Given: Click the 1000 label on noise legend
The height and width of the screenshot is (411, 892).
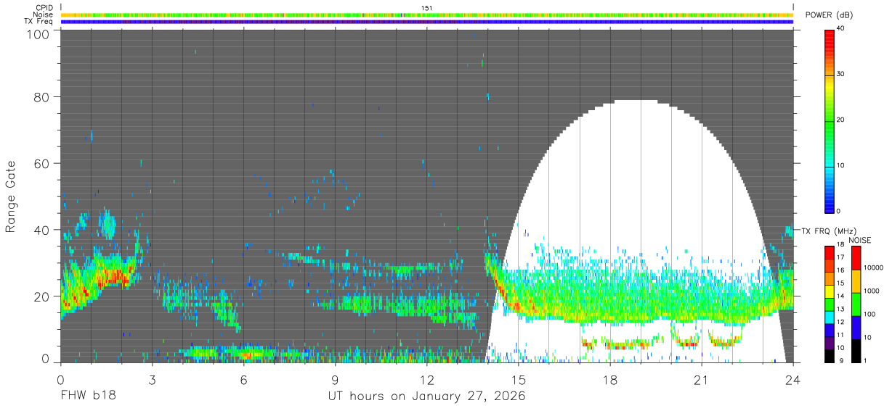Looking at the screenshot, I should tap(872, 291).
